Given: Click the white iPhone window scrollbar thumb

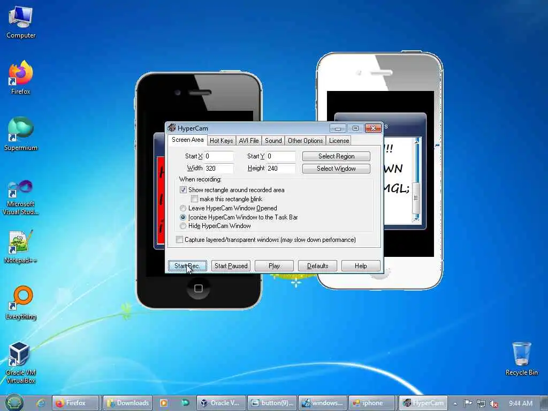Looking at the screenshot, I should tap(416, 198).
